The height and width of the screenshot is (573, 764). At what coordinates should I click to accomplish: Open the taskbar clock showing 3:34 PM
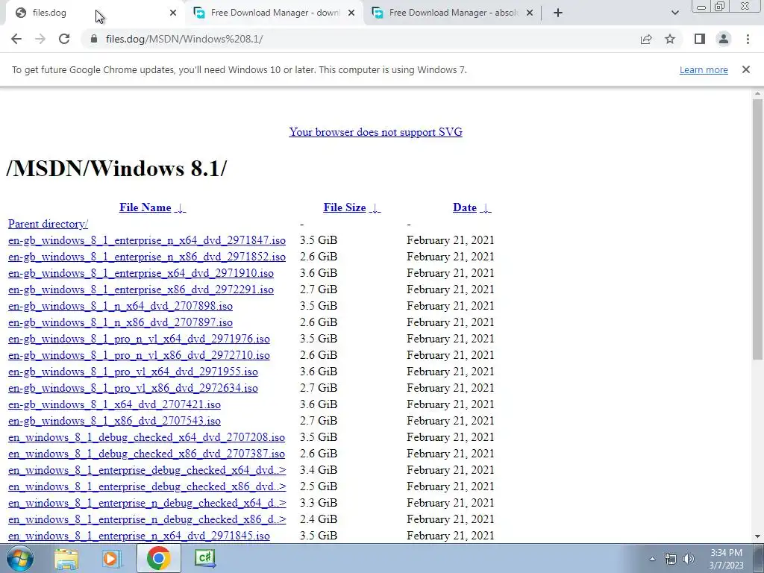click(727, 559)
